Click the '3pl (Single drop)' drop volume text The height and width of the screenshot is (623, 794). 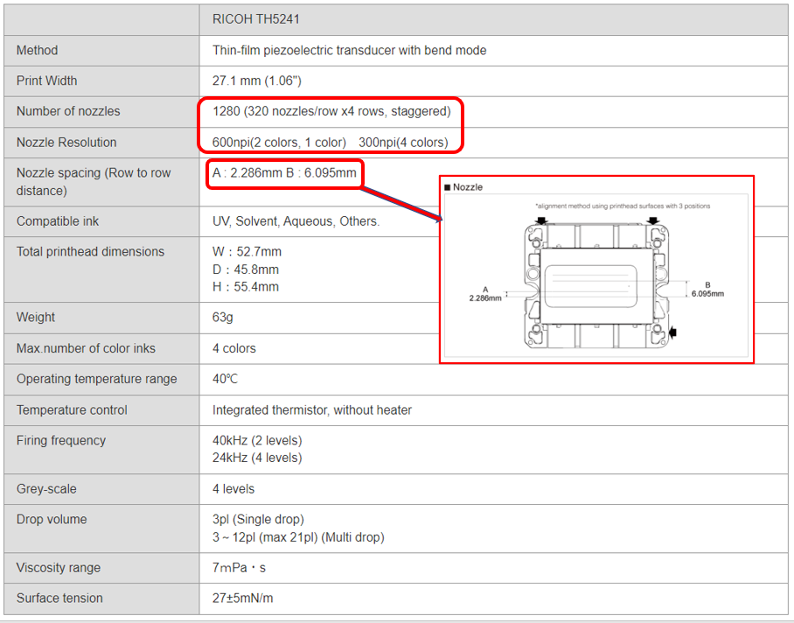point(258,520)
